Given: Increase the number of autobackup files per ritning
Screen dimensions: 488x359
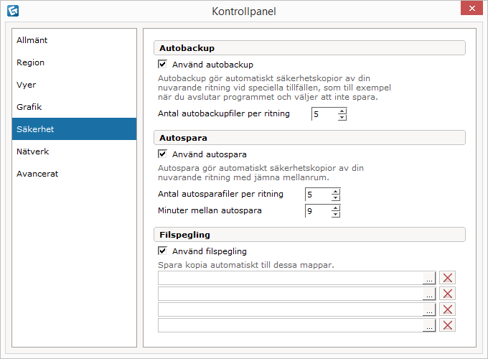Looking at the screenshot, I should click(342, 111).
